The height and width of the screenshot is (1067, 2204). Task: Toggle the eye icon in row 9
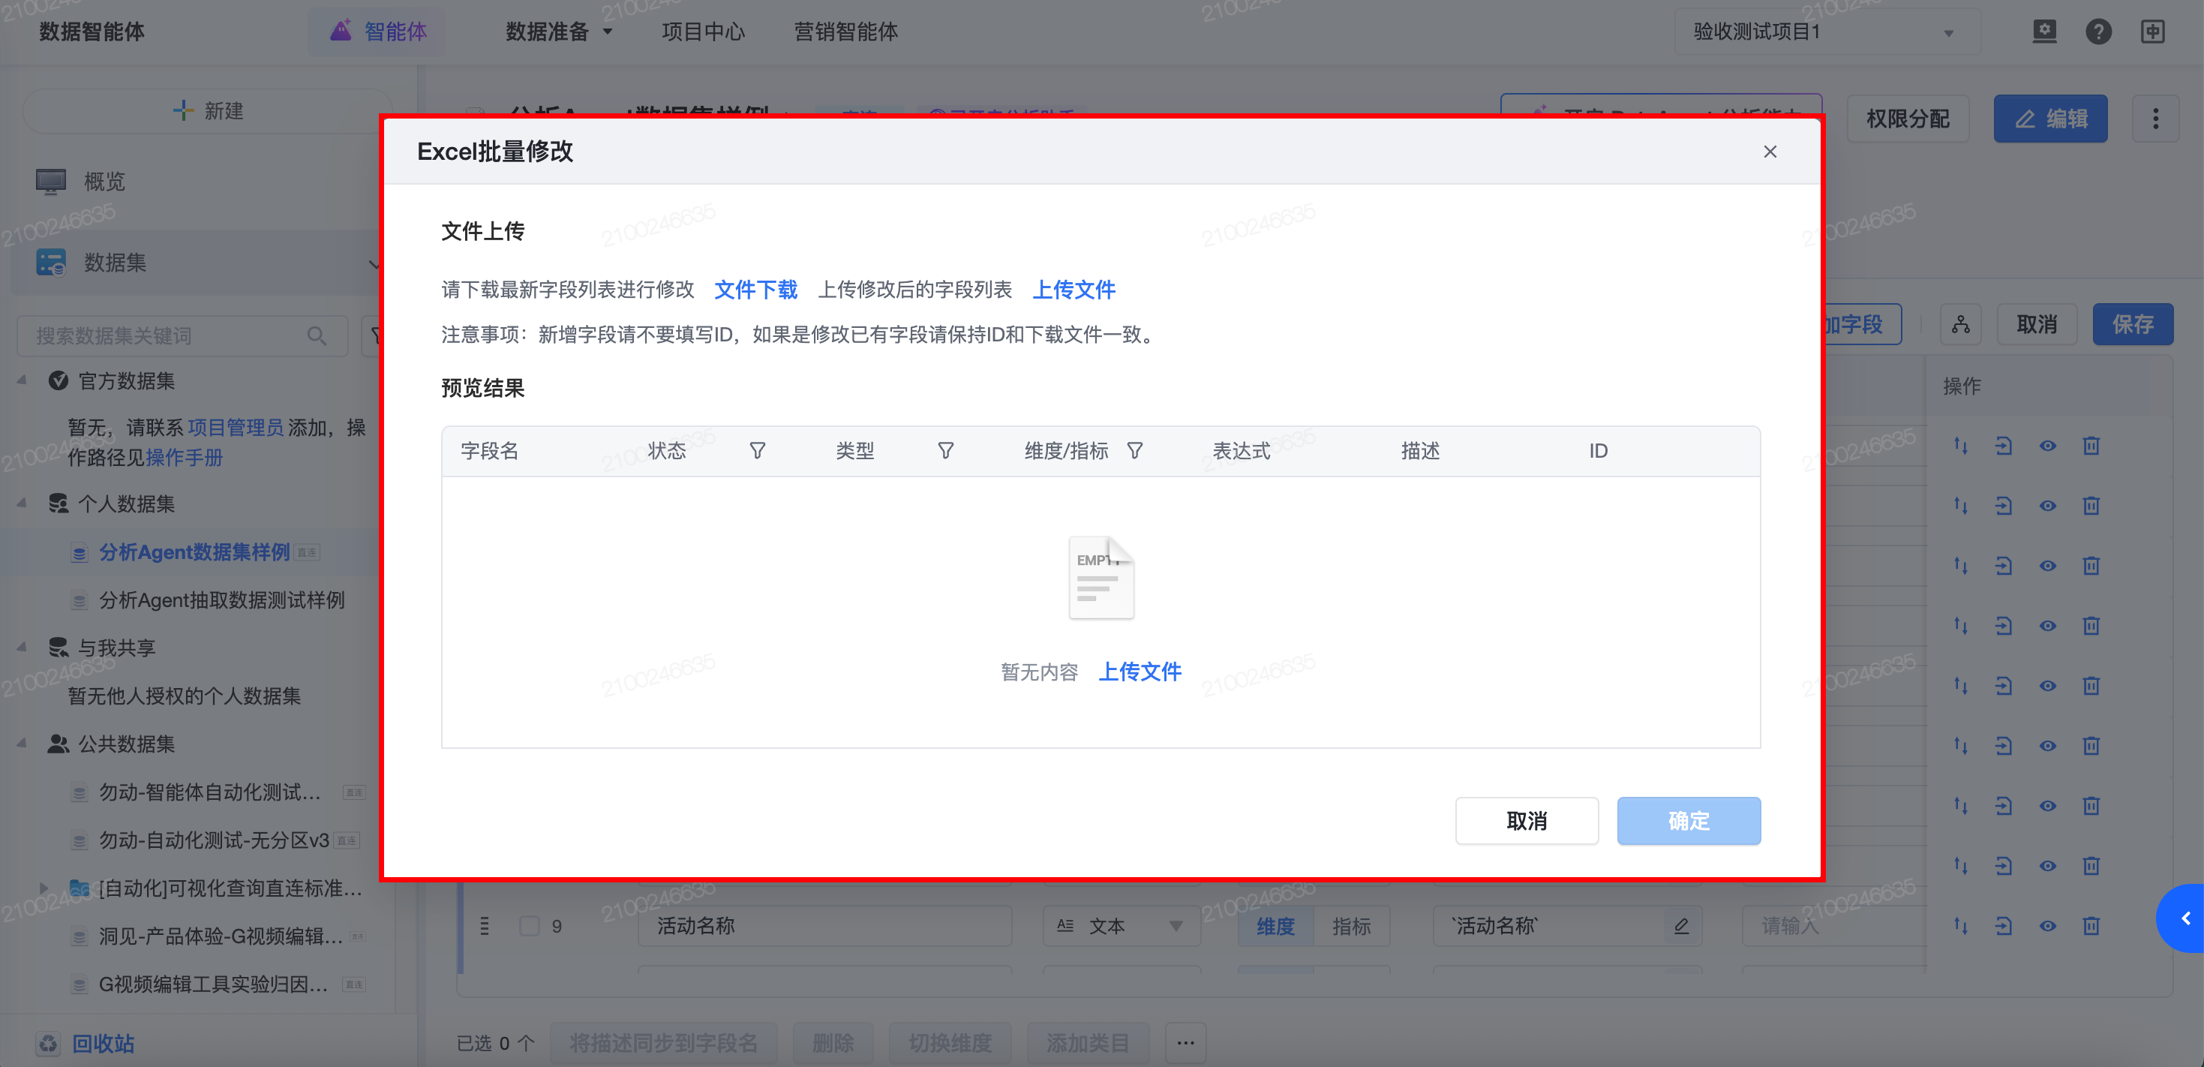tap(2047, 926)
